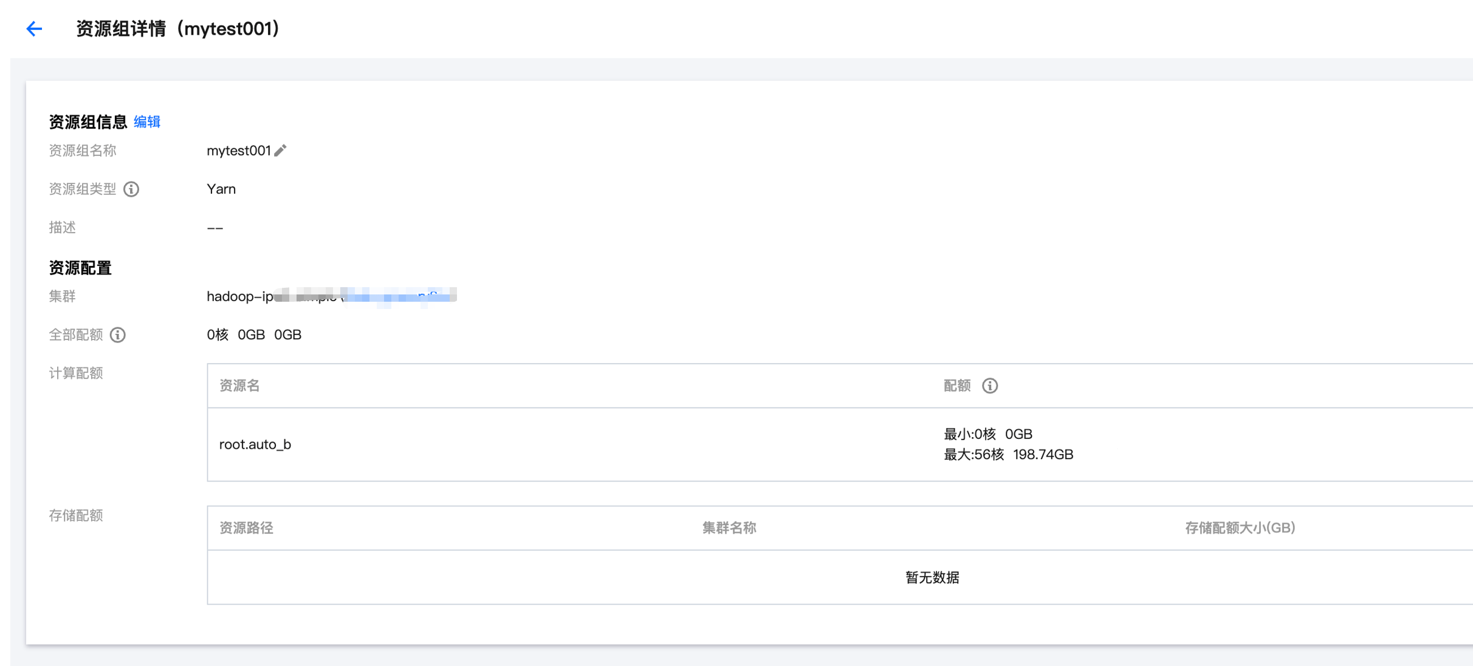The width and height of the screenshot is (1473, 666).
Task: Click pencil icon next to mytest001
Action: pyautogui.click(x=280, y=151)
